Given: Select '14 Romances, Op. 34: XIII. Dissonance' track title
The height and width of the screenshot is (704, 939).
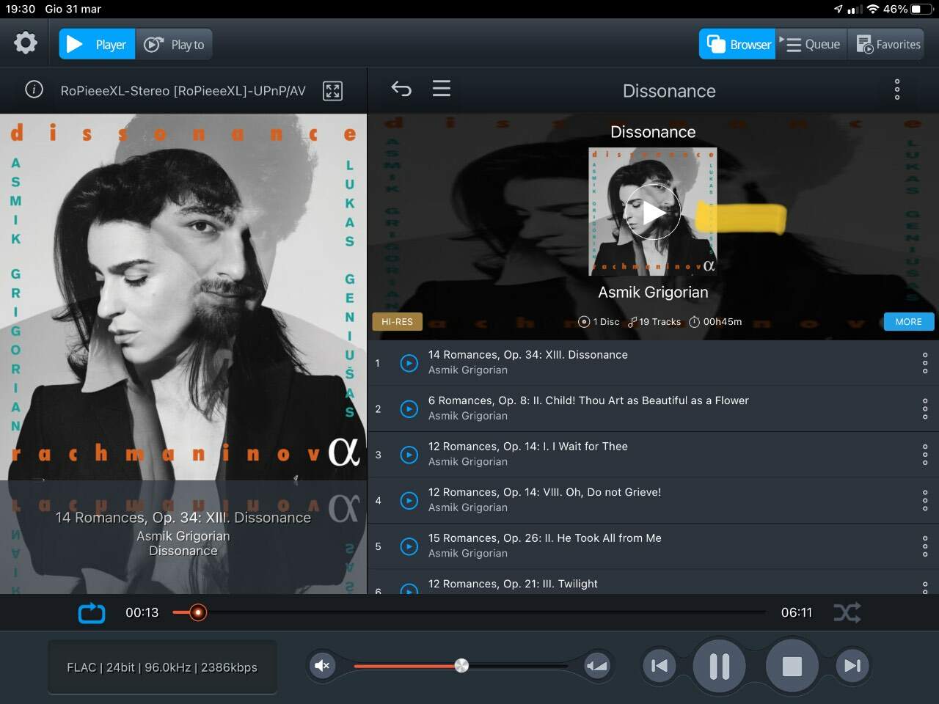Looking at the screenshot, I should (528, 355).
